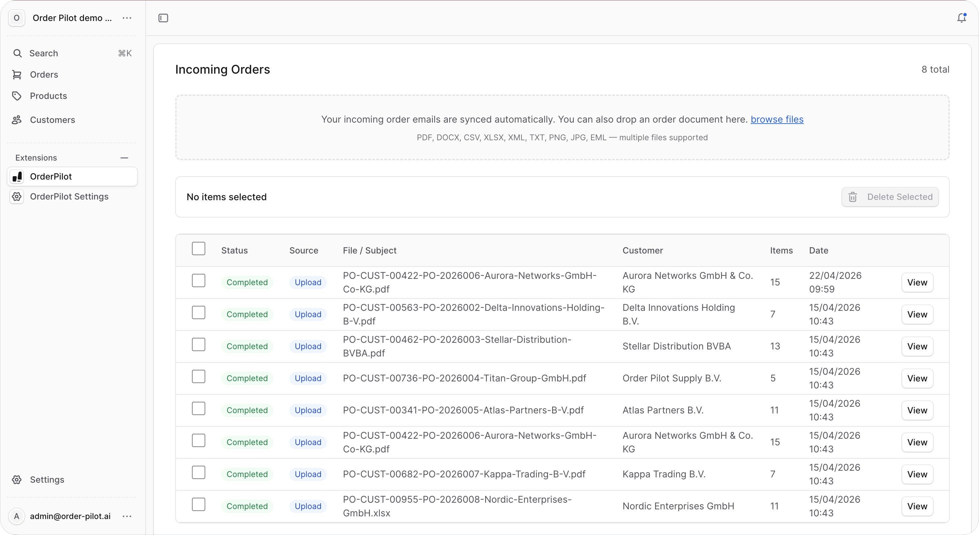979x535 pixels.
Task: Click the 8 total count
Action: [x=935, y=70]
